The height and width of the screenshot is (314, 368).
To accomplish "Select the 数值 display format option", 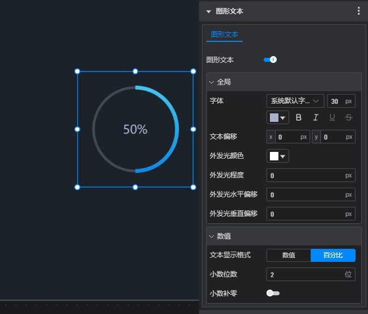I will coord(289,255).
